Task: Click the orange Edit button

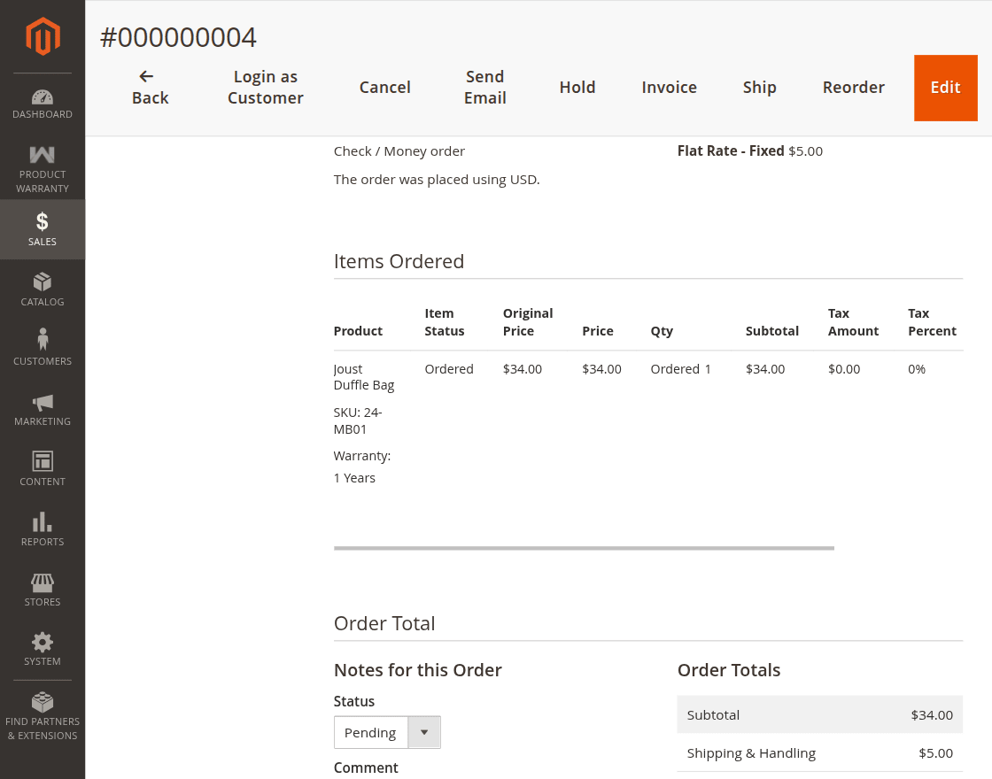Action: point(945,88)
